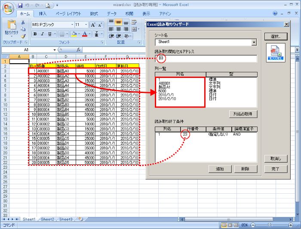Screen dimensions: 301x229
Task: Click the Office button
Action: point(8,8)
